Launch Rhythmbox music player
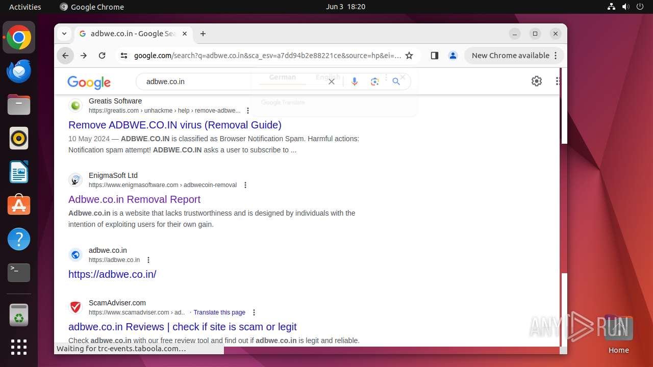Image resolution: width=653 pixels, height=367 pixels. [x=19, y=139]
